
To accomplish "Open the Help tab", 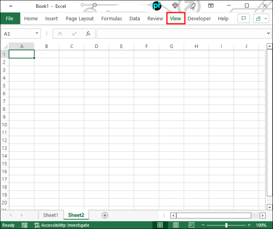I will [x=223, y=19].
